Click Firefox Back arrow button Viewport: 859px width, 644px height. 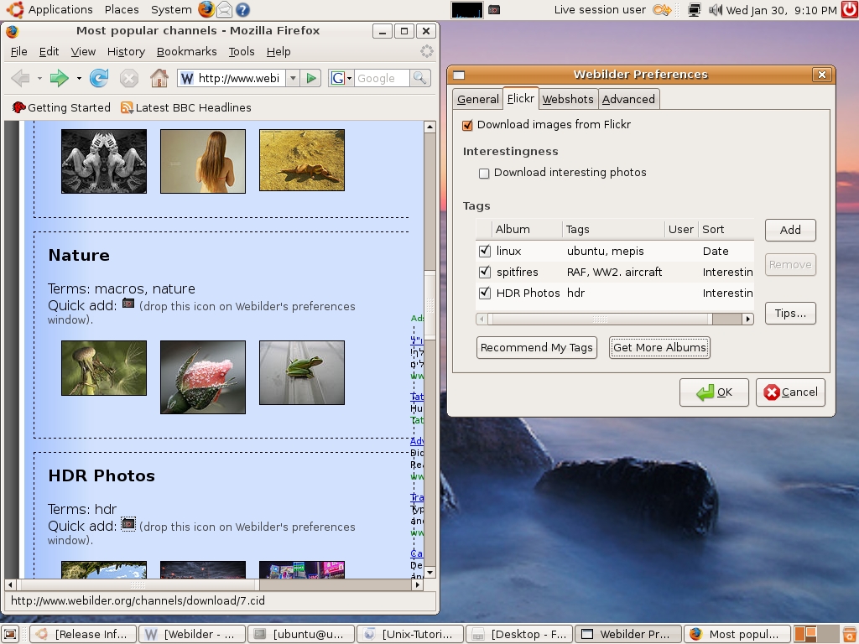[20, 78]
